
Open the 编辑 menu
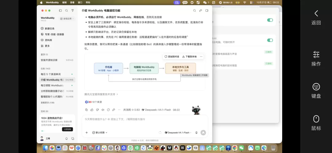coord(64,2)
